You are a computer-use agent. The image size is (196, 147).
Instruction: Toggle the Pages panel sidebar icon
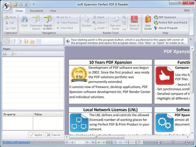tap(7, 41)
